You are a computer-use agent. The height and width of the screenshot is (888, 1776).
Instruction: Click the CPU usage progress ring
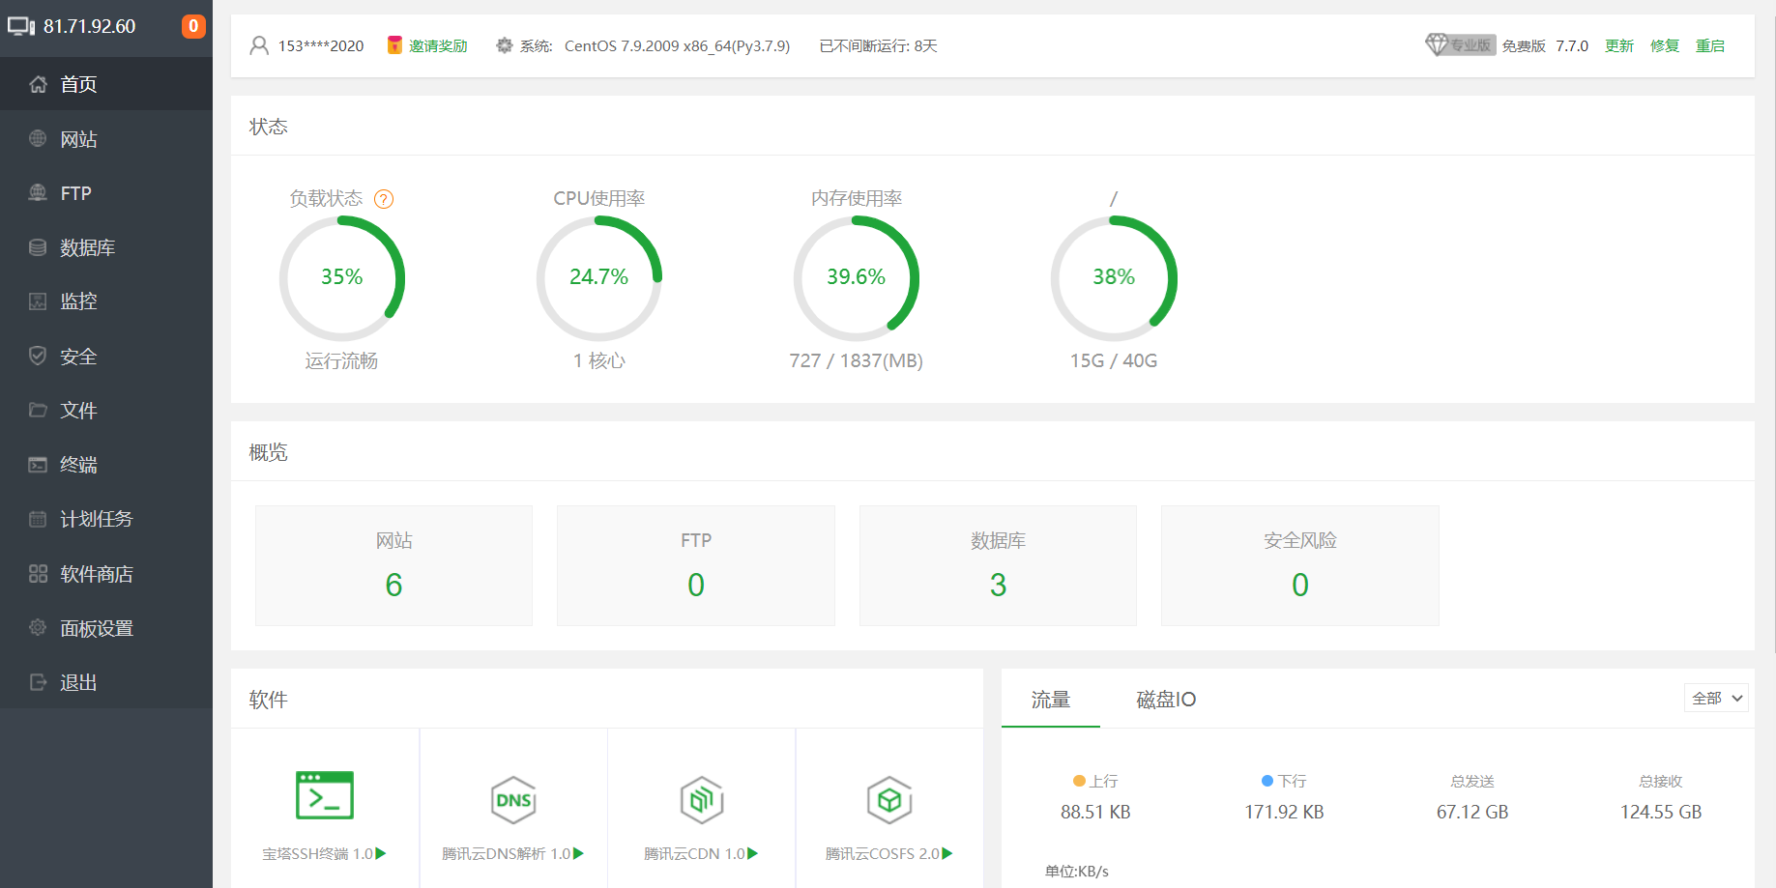tap(599, 277)
